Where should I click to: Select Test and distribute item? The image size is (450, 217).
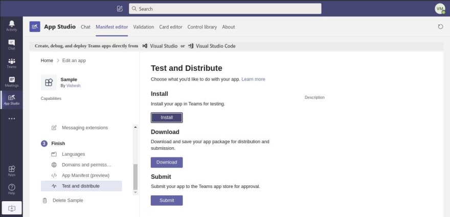click(x=81, y=186)
